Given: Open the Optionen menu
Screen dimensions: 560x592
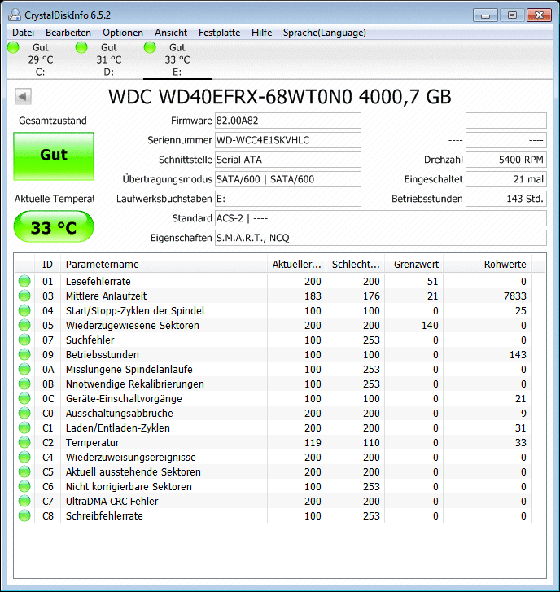Looking at the screenshot, I should coord(123,33).
